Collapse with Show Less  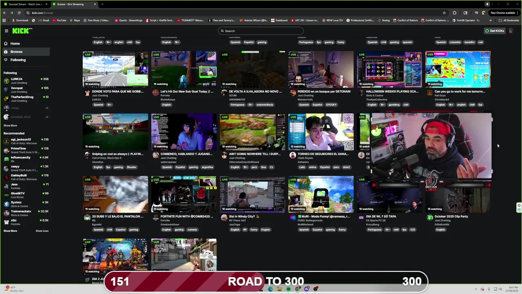(x=42, y=231)
